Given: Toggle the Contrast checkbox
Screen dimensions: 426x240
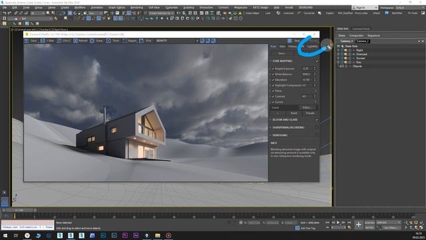Looking at the screenshot, I should 273,97.
